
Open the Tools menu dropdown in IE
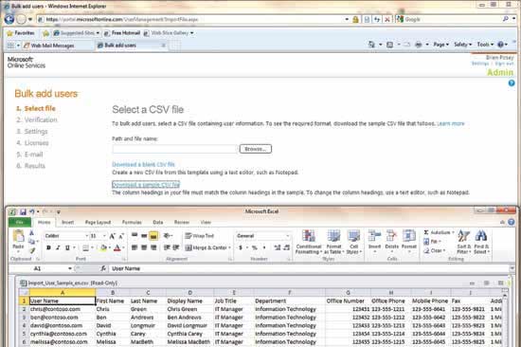(x=485, y=45)
